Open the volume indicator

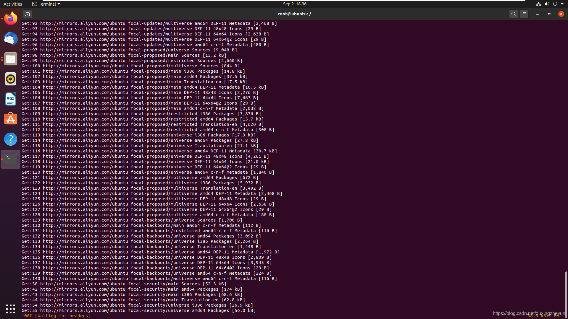tap(547, 4)
